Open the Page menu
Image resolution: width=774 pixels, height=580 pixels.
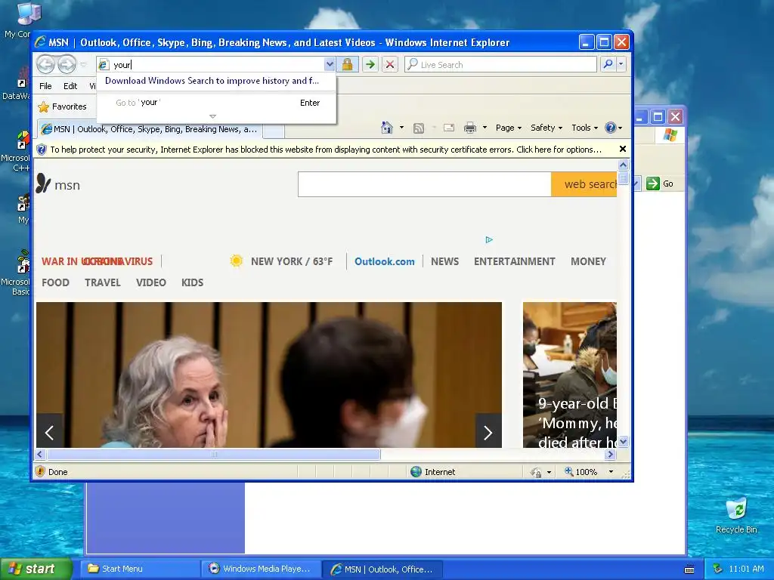(509, 128)
